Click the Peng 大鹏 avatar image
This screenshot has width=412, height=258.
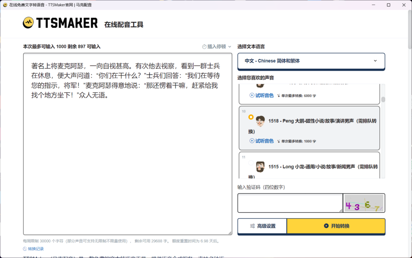point(260,121)
